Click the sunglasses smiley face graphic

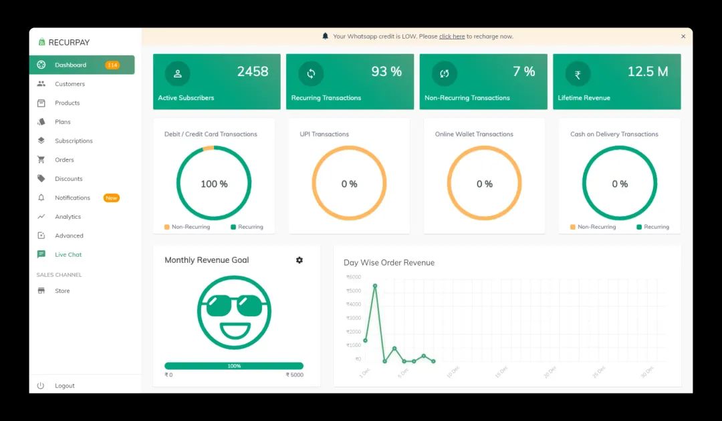pyautogui.click(x=234, y=312)
